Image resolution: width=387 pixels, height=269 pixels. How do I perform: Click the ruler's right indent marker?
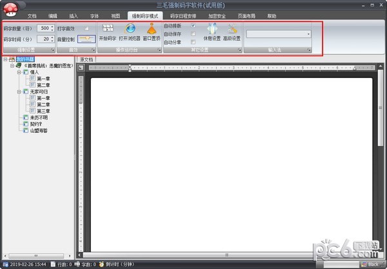pyautogui.click(x=355, y=68)
